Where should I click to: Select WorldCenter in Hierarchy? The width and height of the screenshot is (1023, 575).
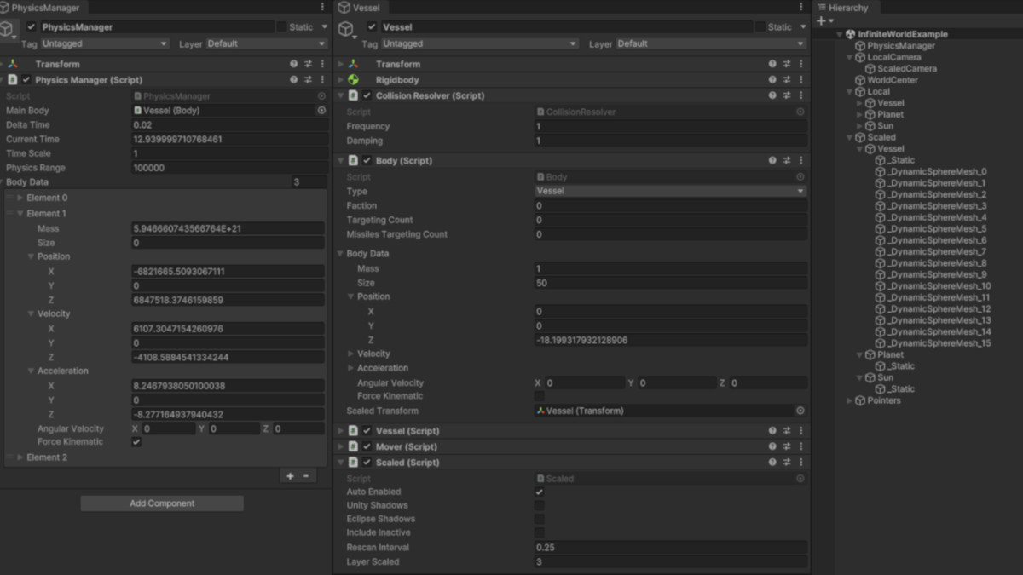(892, 80)
